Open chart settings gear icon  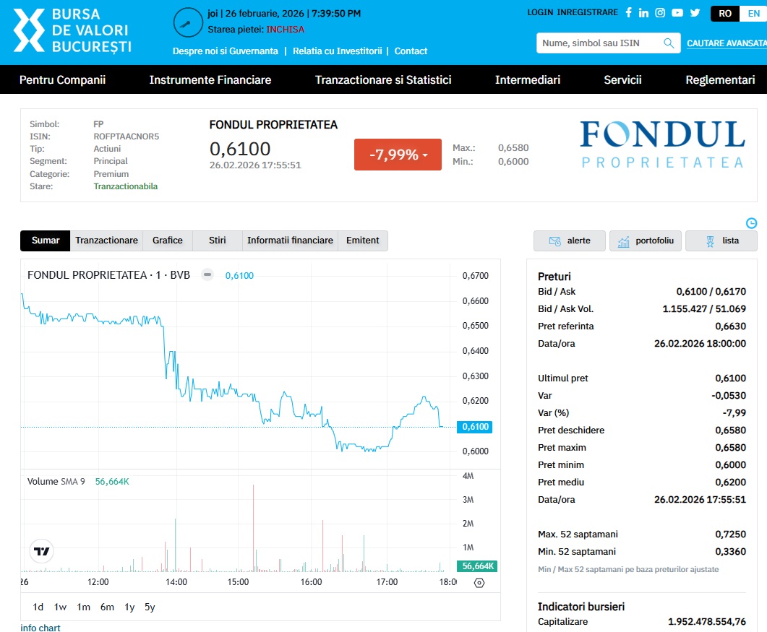pos(479,583)
